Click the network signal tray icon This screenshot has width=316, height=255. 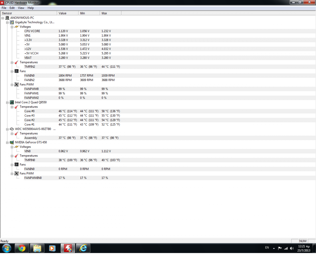(286, 248)
